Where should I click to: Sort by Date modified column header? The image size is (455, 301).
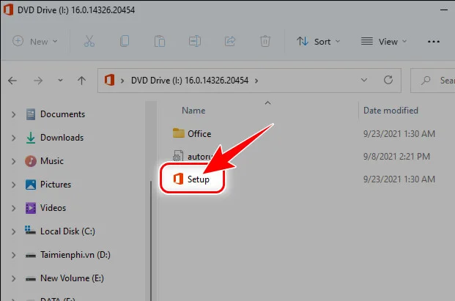pos(391,111)
